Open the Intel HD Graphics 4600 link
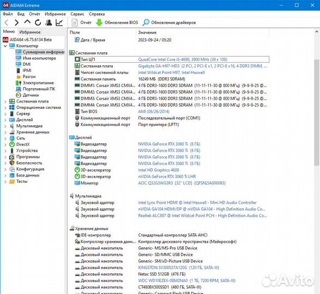Viewport: 320px width, 294px height. [x=159, y=170]
